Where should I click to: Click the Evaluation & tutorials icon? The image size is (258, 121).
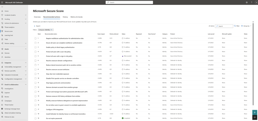tap(2, 75)
